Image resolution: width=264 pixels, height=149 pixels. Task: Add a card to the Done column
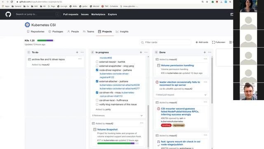[x=205, y=53]
